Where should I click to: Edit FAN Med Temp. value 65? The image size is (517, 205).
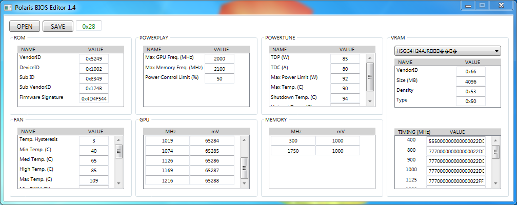(94, 160)
